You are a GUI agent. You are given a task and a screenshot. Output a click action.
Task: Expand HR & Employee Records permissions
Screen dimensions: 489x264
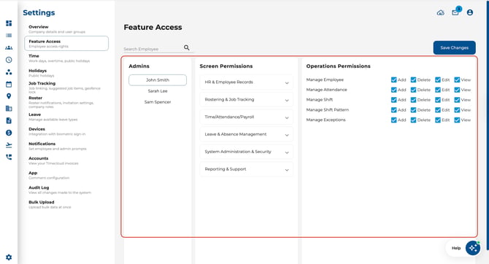coord(247,82)
